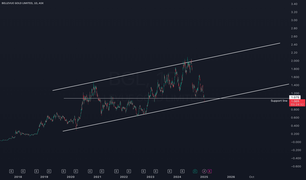Click the white 1.075 price tag

[295, 97]
